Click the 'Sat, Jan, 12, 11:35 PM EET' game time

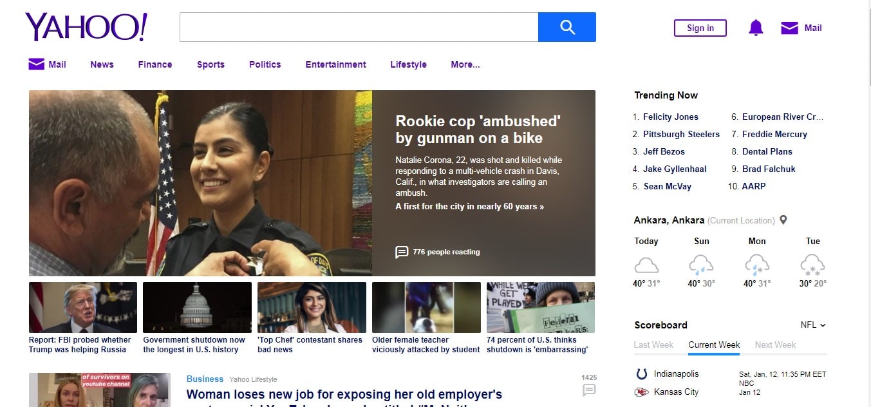pos(782,374)
